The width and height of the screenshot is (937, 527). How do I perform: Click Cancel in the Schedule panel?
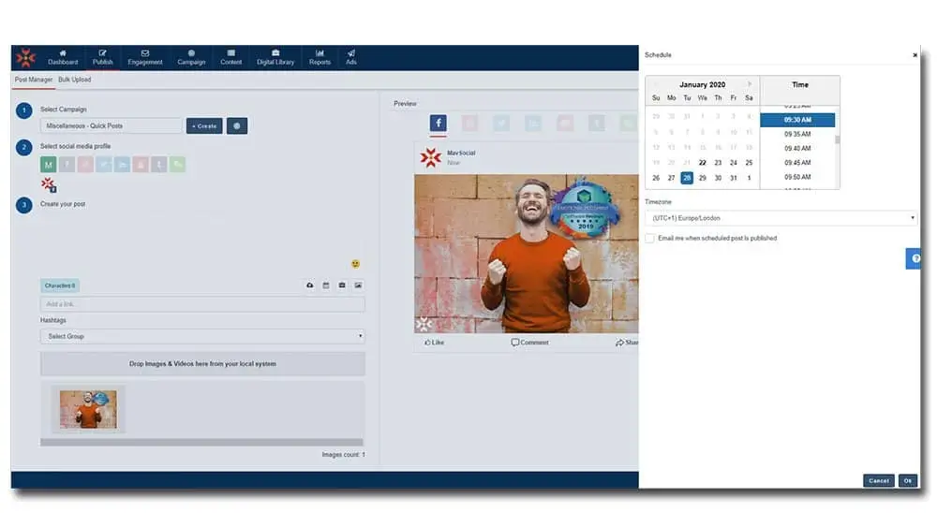click(x=879, y=480)
